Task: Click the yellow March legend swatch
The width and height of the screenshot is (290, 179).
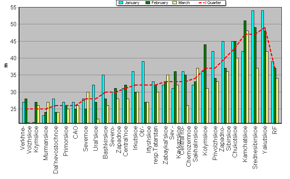Action: coord(175,3)
